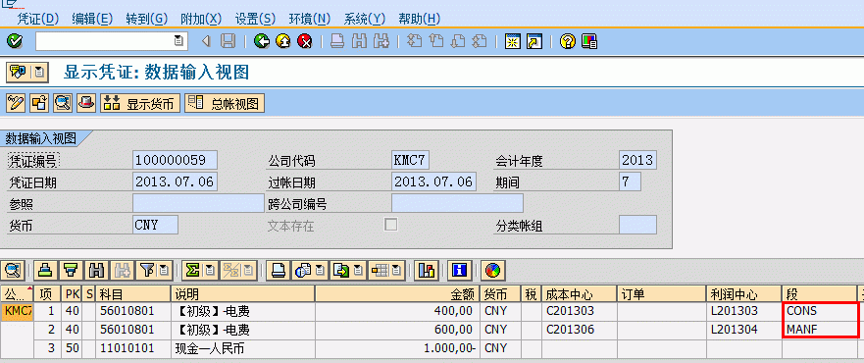Click the red Cancel icon
The image size is (864, 363).
point(305,41)
